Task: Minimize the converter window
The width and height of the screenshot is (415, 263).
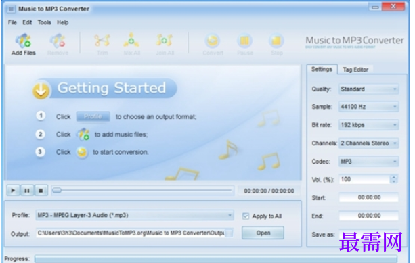Action: tap(375, 7)
